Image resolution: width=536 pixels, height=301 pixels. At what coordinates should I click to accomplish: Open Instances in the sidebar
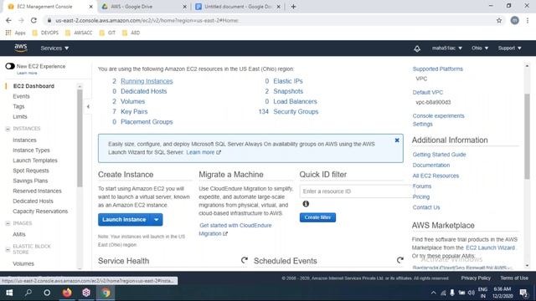[x=24, y=140]
